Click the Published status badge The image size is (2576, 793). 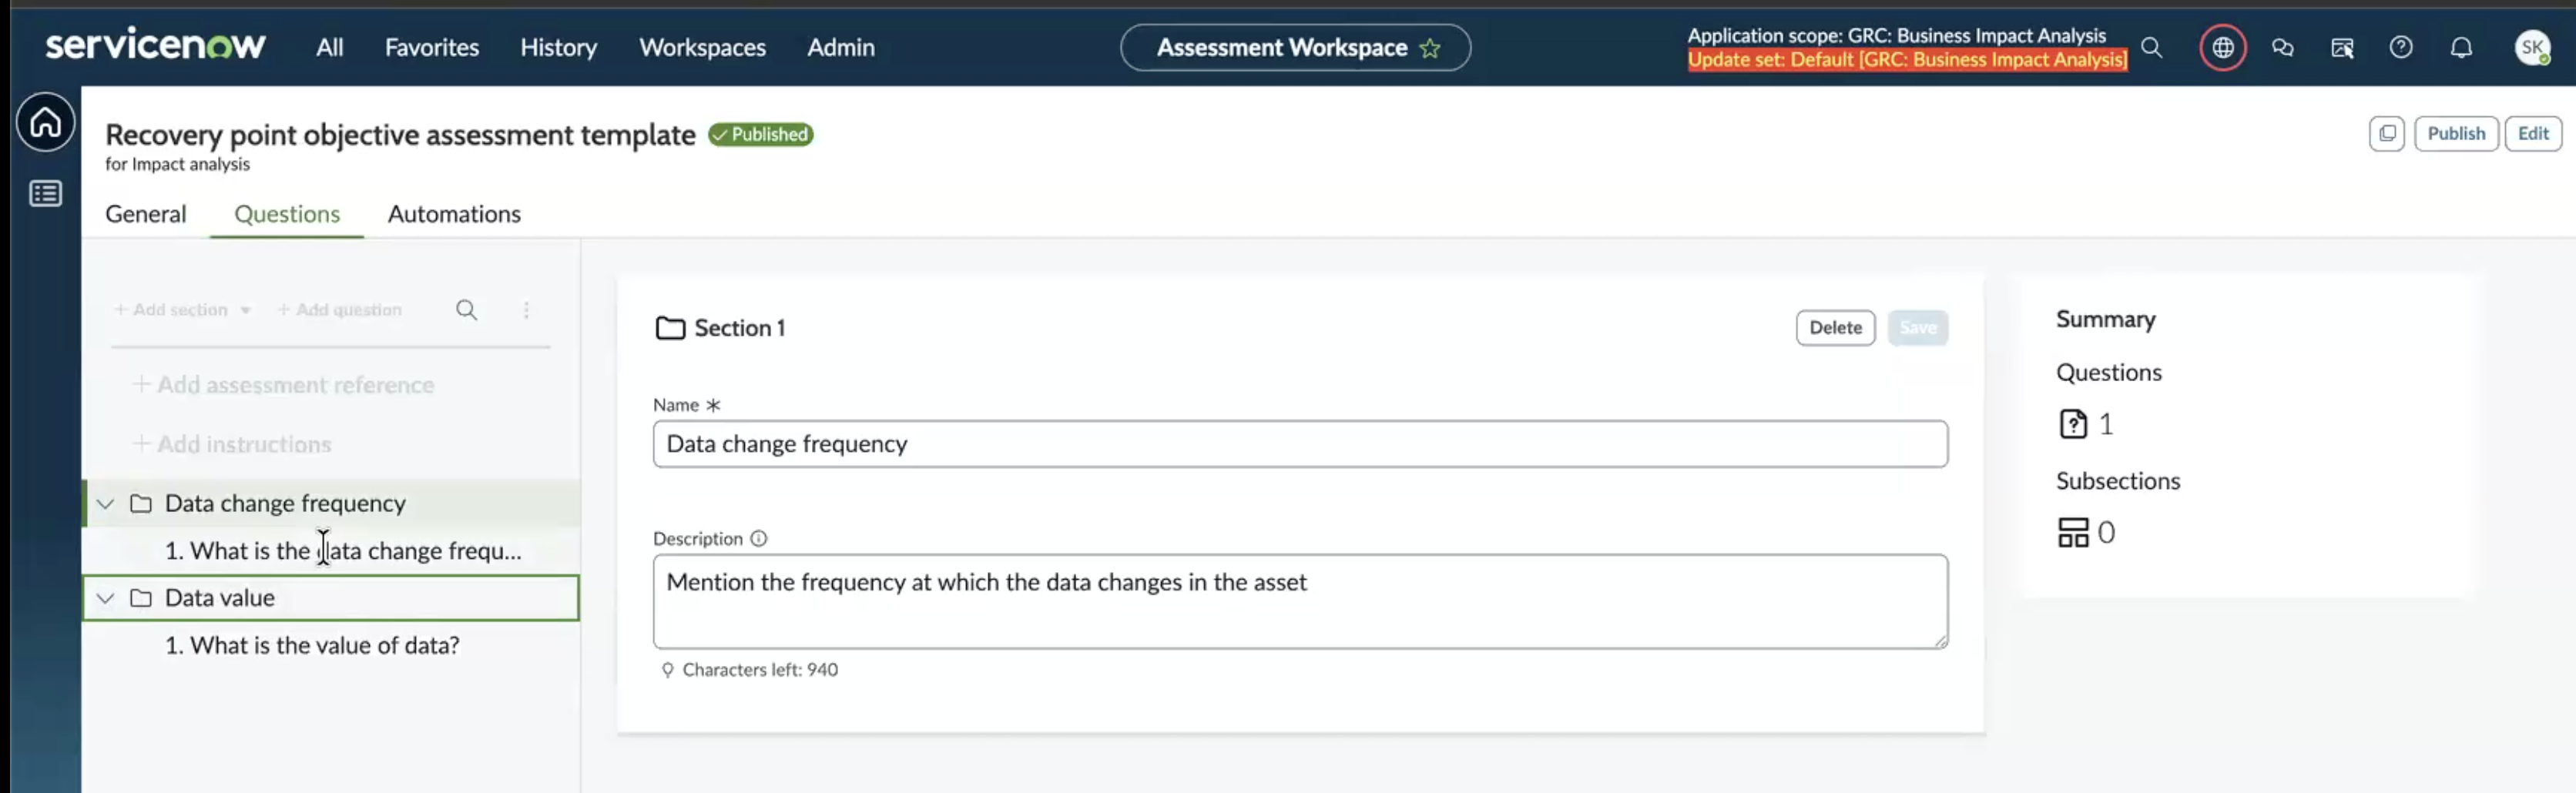point(760,134)
